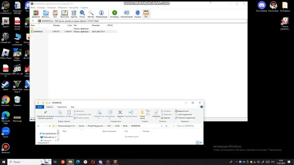
Task: Click Explorer Properties (Свойства) icon
Action: pyautogui.click(x=156, y=114)
